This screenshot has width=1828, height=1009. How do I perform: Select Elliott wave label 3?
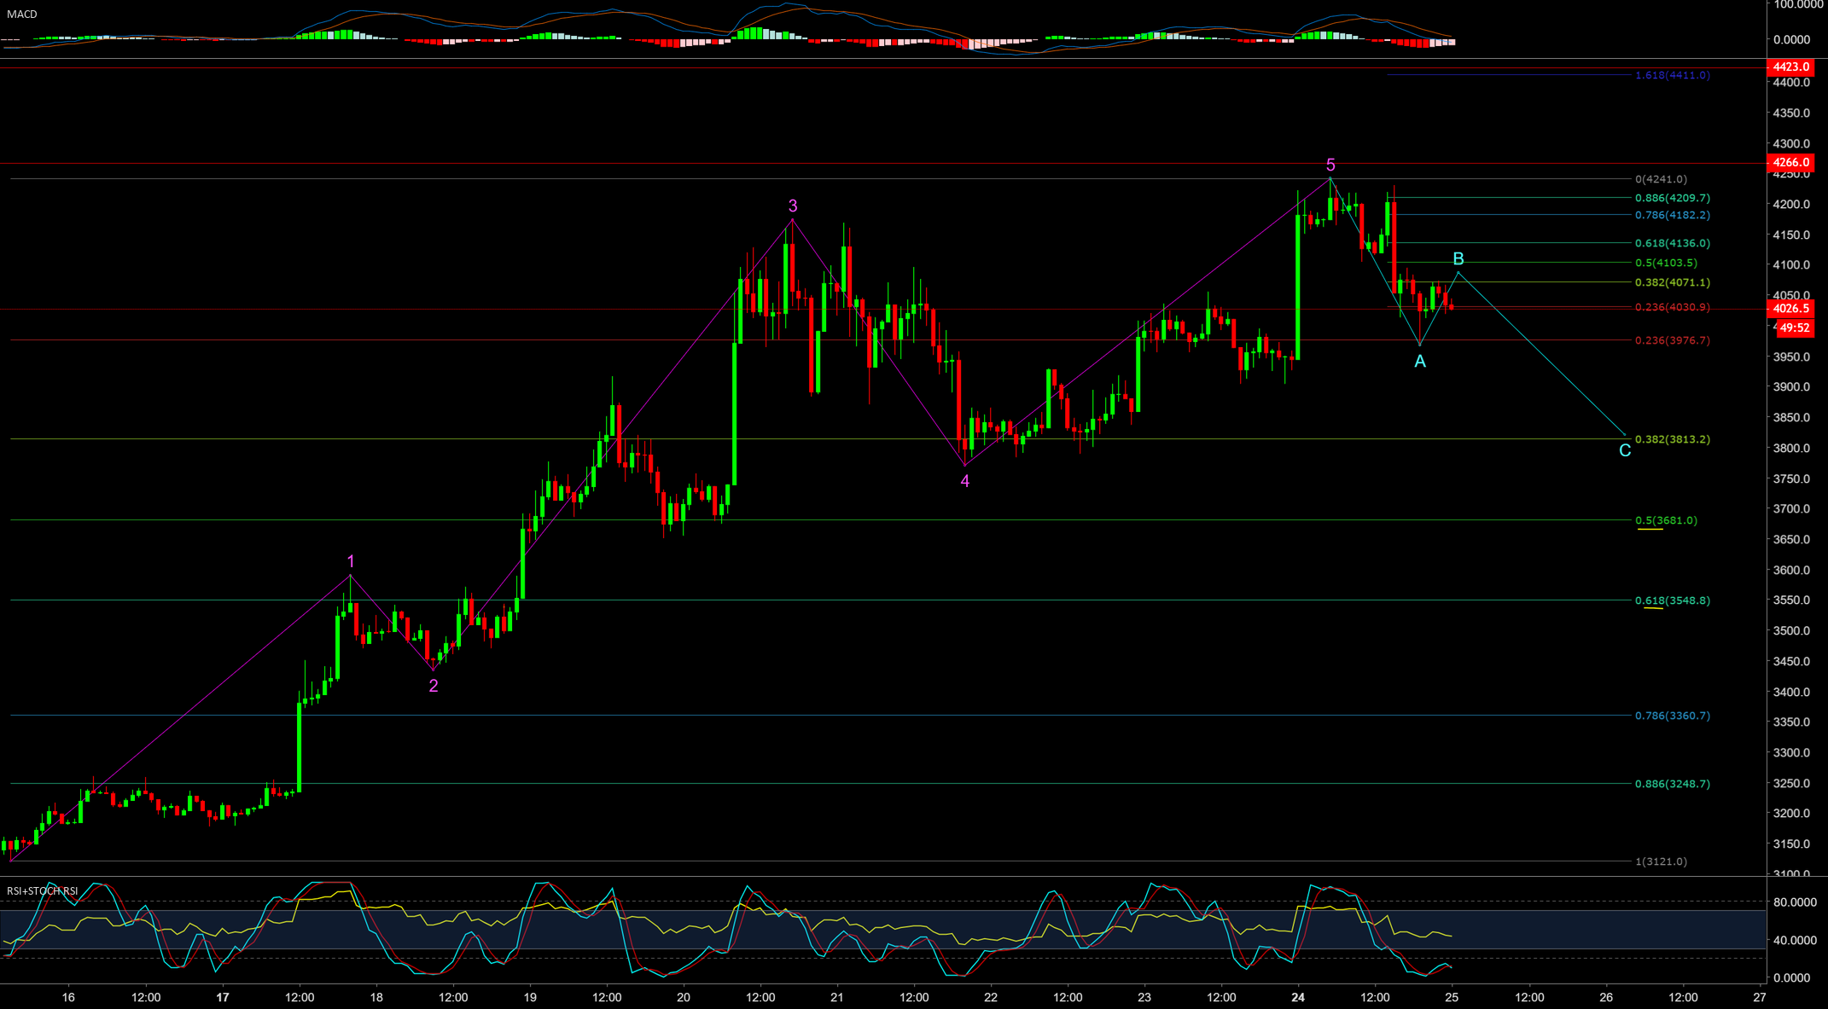pos(792,205)
